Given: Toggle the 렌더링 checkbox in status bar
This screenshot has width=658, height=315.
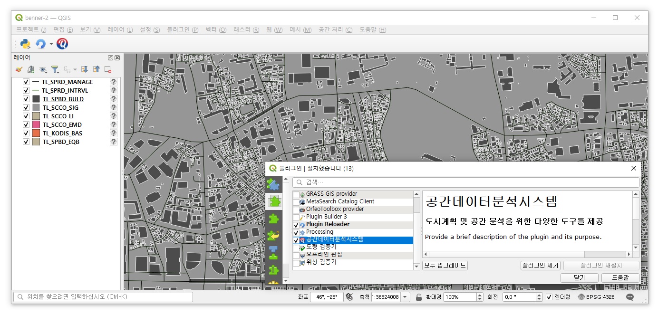Looking at the screenshot, I should click(549, 297).
